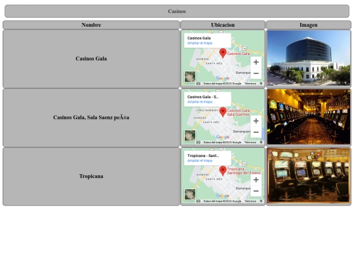Click keyboard shortcuts icon on Casinos Gala map
354x265 pixels.
(198, 84)
